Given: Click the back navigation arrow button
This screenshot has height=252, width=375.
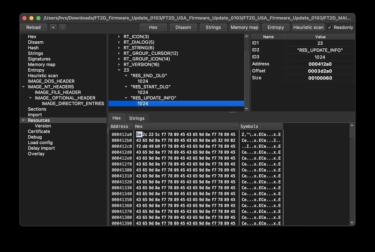Looking at the screenshot, I should [x=53, y=27].
